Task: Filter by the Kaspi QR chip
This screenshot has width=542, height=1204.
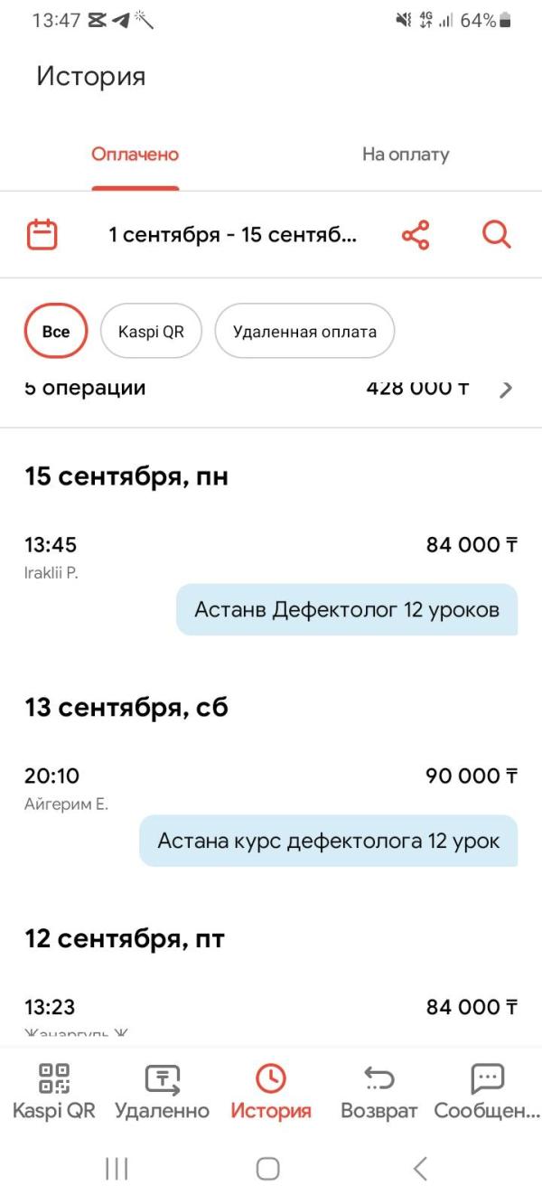Action: pyautogui.click(x=151, y=332)
